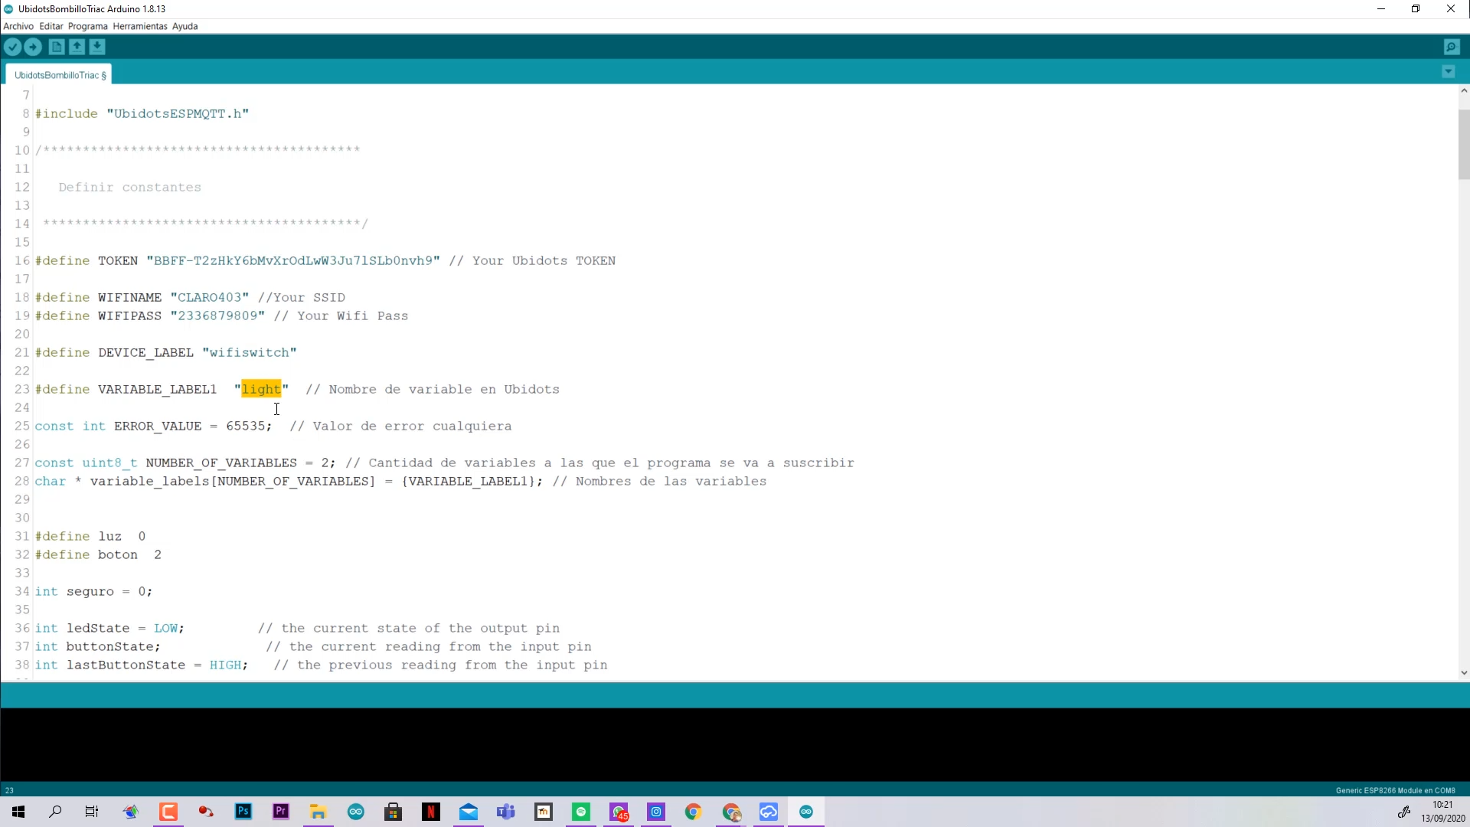
Task: Click the Chrome browser taskbar icon
Action: [694, 812]
